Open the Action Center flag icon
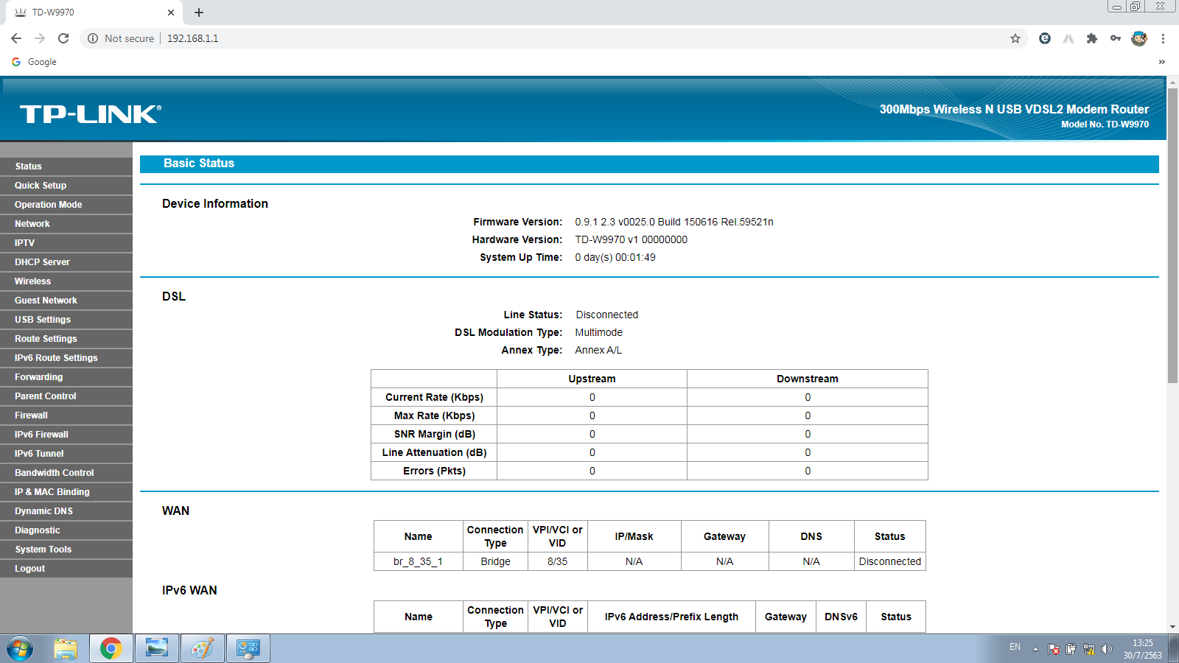The image size is (1179, 663). pos(1054,649)
